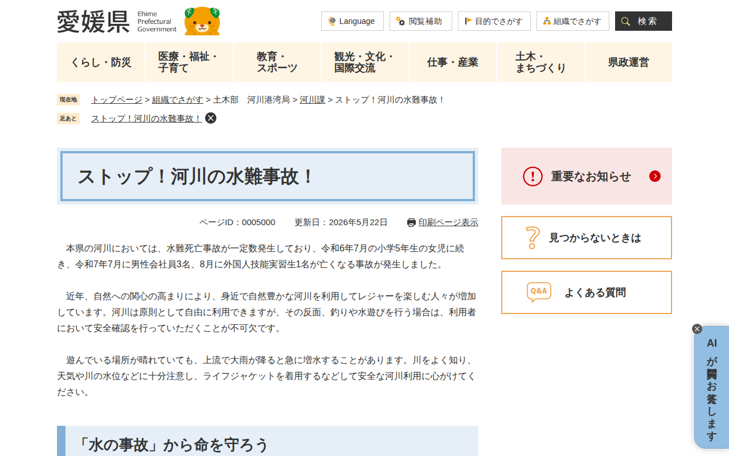Viewport: 729px width, 456px height.
Task: Click the 土木部 河川港湾局 breadcrumb text
Action: pyautogui.click(x=251, y=100)
